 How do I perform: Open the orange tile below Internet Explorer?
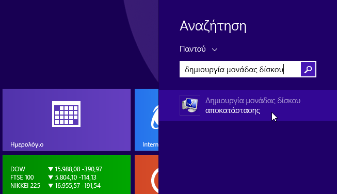(147, 174)
